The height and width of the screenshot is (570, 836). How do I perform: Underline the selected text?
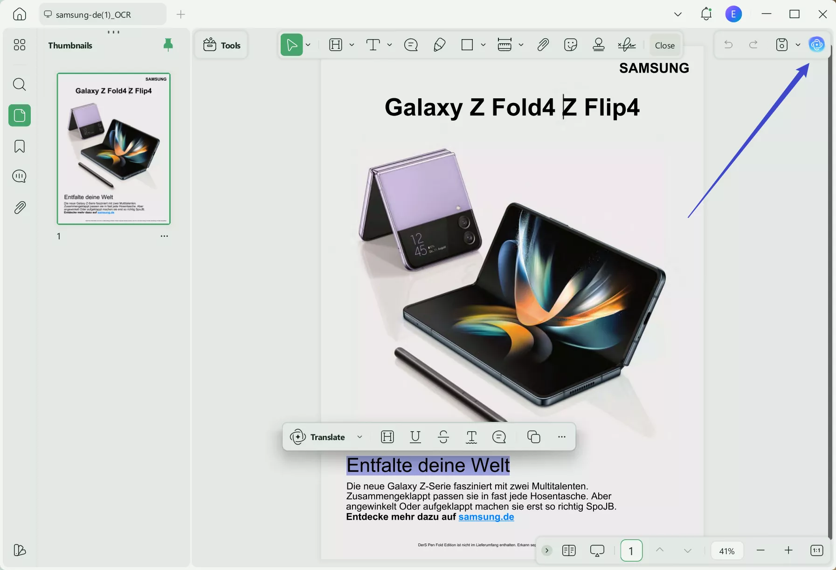(415, 437)
